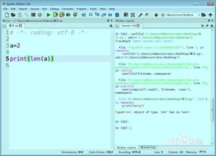
Task: Browse console tabs button
Action: [117, 26]
